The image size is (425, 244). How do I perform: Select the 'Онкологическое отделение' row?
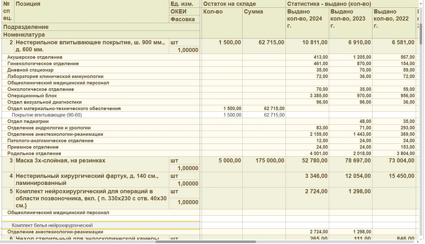(x=101, y=89)
